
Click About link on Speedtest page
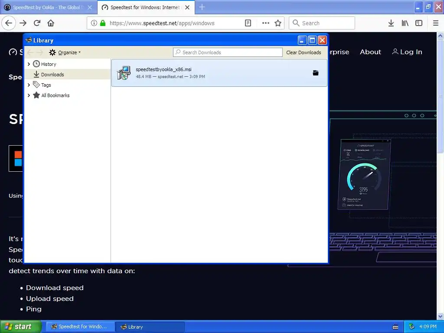[370, 52]
